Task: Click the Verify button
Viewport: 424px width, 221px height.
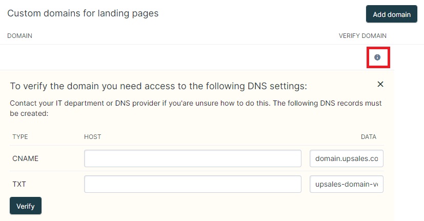Action: point(26,206)
